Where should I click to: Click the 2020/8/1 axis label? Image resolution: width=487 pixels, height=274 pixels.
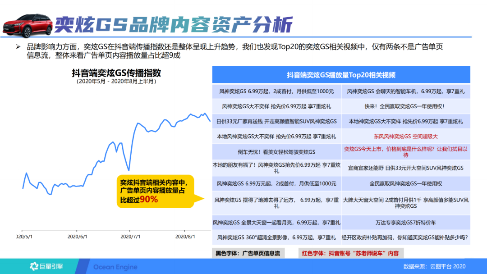tap(185, 237)
